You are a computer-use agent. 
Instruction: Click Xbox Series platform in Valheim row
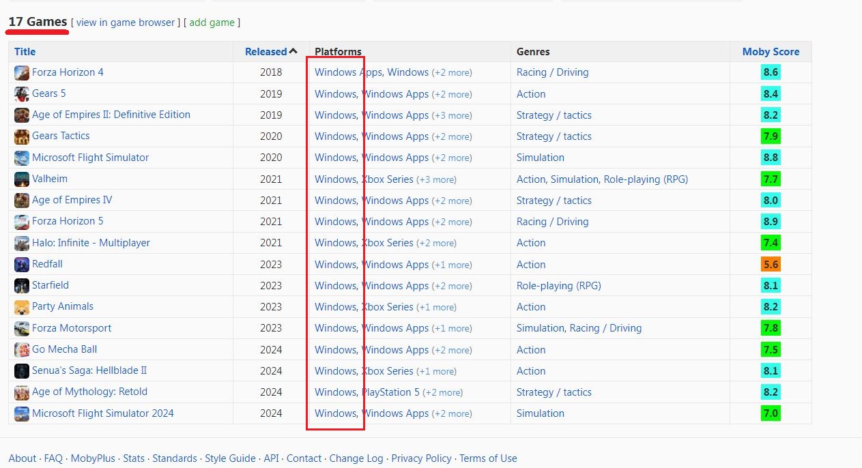pos(387,179)
